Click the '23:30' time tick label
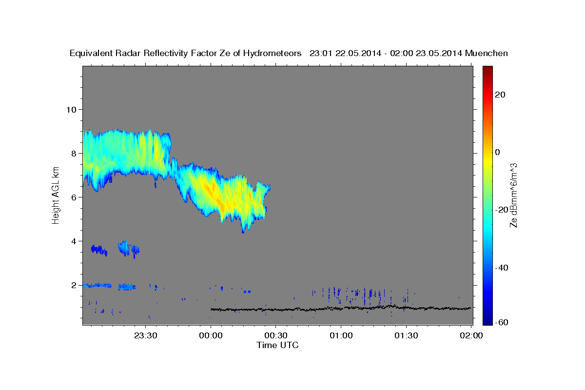 click(x=145, y=335)
